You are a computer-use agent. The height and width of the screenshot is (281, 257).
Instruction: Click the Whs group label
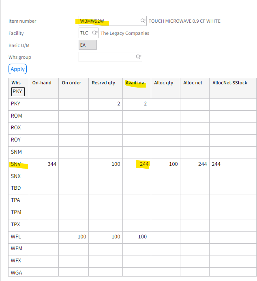20,57
